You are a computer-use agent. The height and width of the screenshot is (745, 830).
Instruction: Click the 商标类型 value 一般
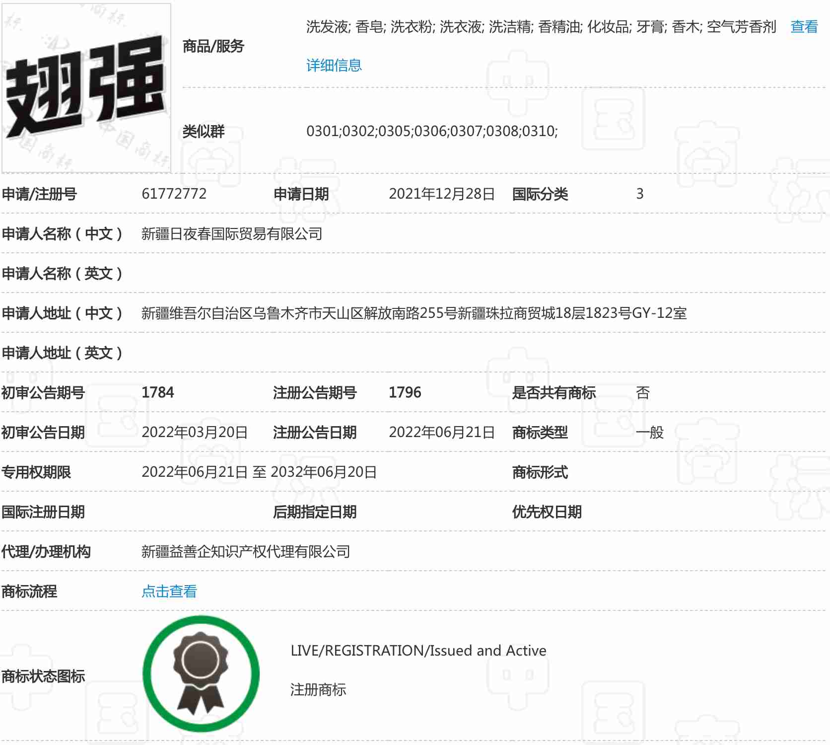point(649,432)
